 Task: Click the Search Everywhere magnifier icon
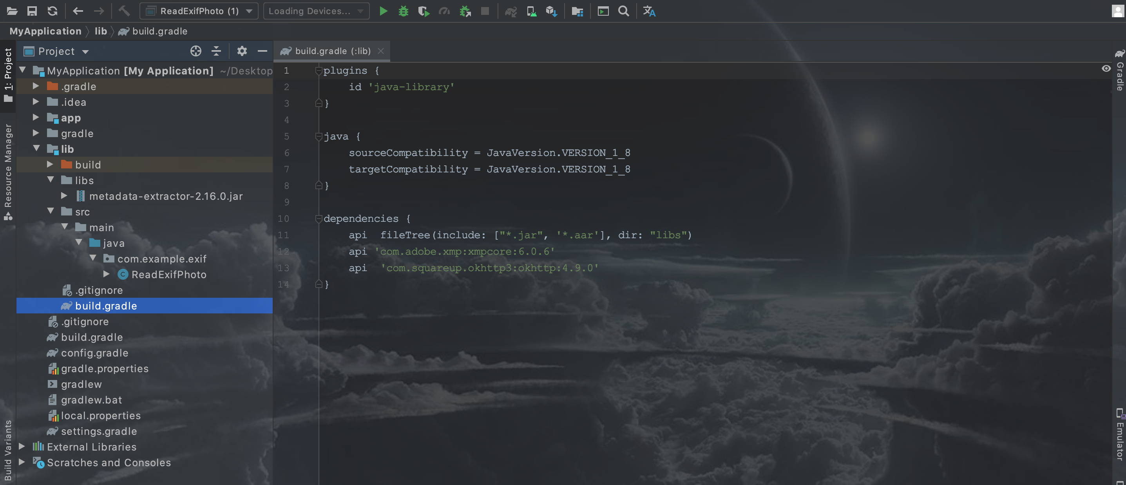[623, 11]
